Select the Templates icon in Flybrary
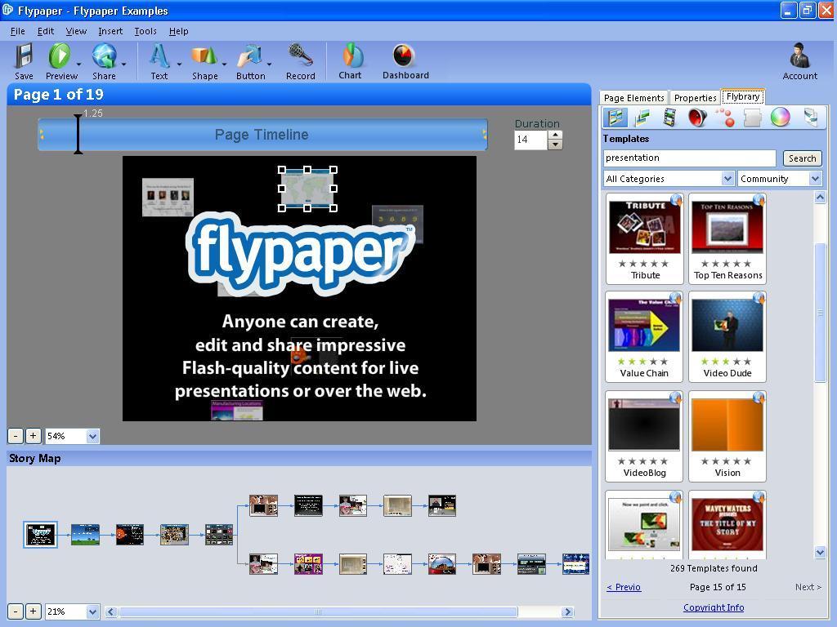The height and width of the screenshot is (627, 837). (615, 118)
